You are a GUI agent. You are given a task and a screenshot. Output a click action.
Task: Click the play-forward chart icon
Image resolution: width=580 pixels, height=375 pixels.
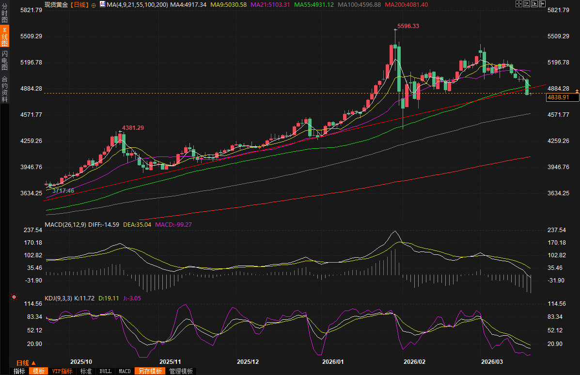(534, 4)
